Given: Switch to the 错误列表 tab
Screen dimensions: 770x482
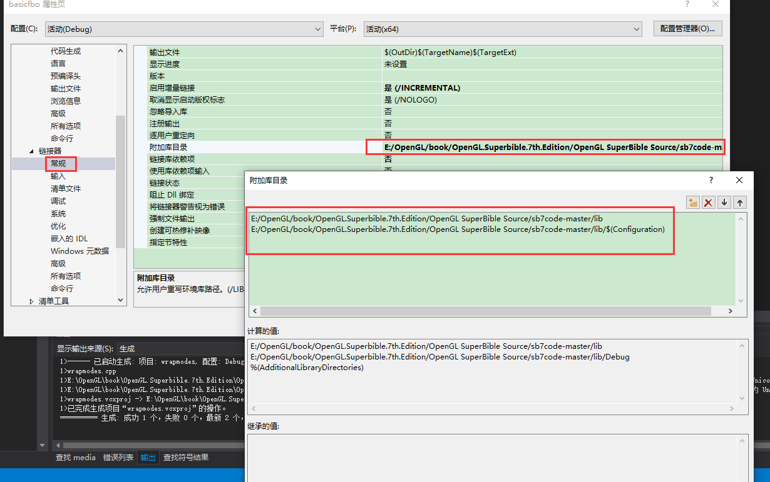Looking at the screenshot, I should (118, 457).
